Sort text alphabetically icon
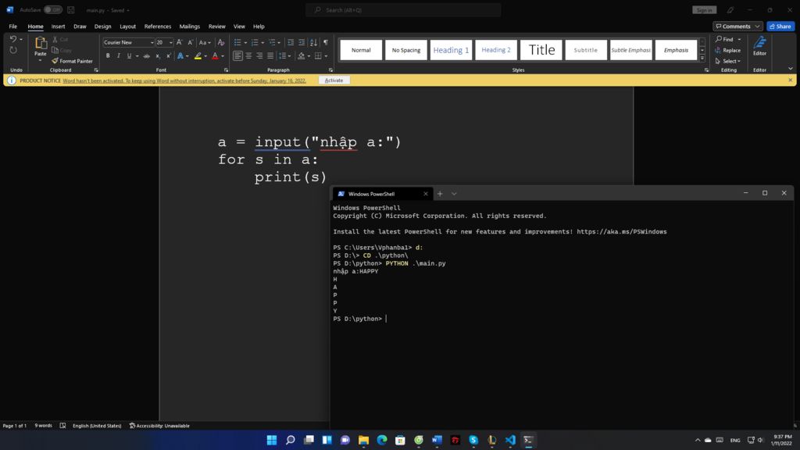The height and width of the screenshot is (450, 800). [313, 42]
